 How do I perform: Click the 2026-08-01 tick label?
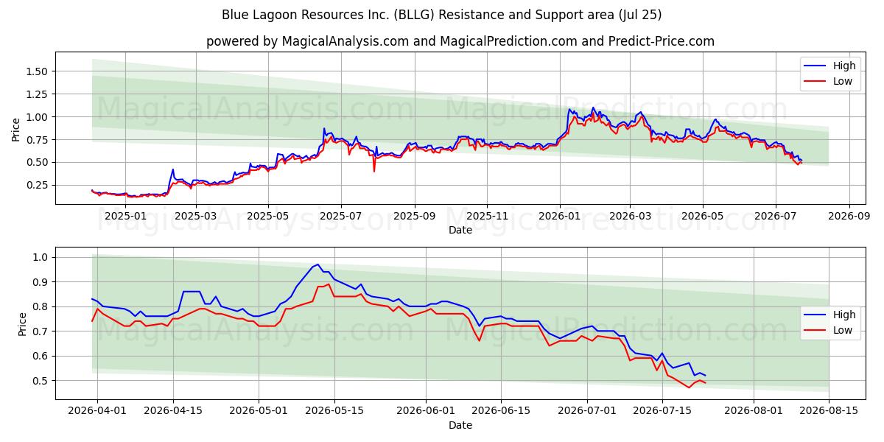(754, 411)
